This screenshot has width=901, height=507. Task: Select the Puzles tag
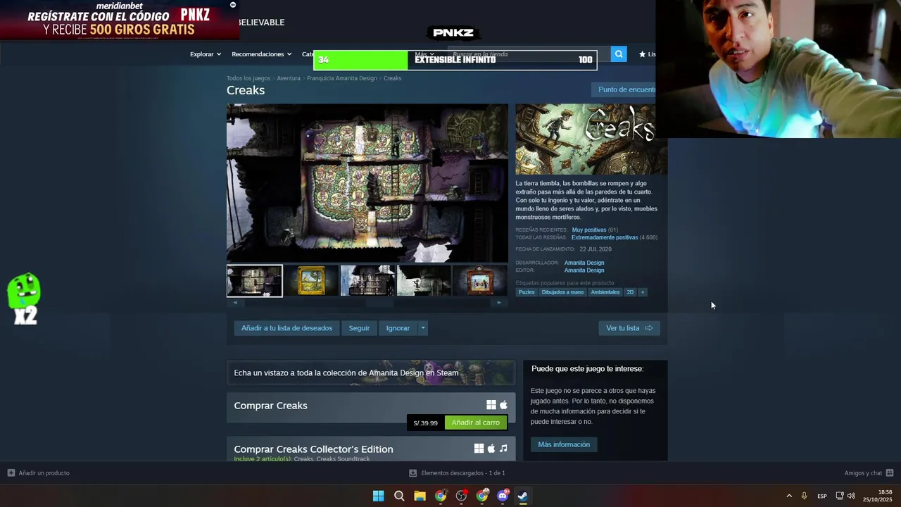(527, 292)
